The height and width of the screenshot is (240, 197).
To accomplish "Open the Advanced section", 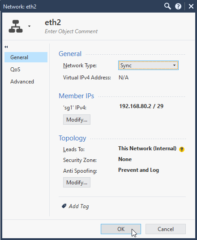I will pos(22,82).
